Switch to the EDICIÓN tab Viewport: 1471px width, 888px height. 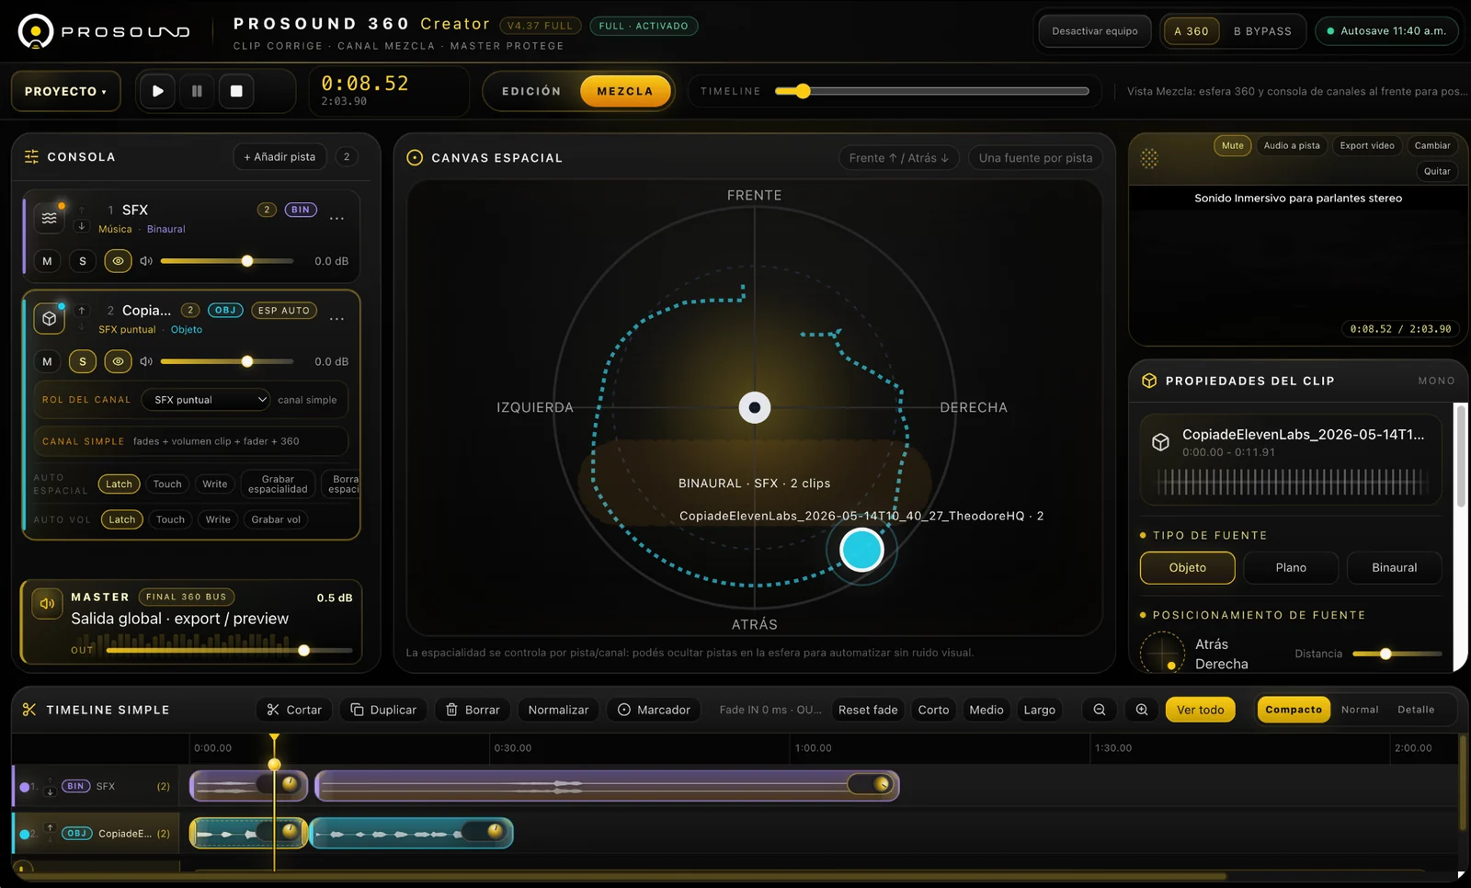pos(531,91)
